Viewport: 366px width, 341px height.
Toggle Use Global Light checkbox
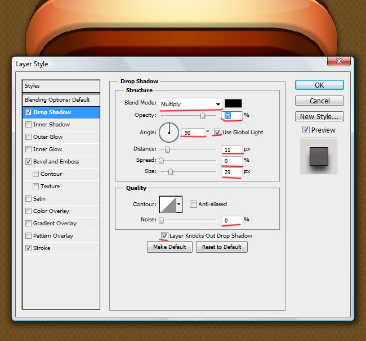coord(217,133)
